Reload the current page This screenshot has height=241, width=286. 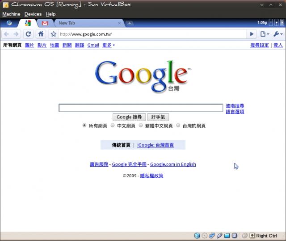click(28, 34)
